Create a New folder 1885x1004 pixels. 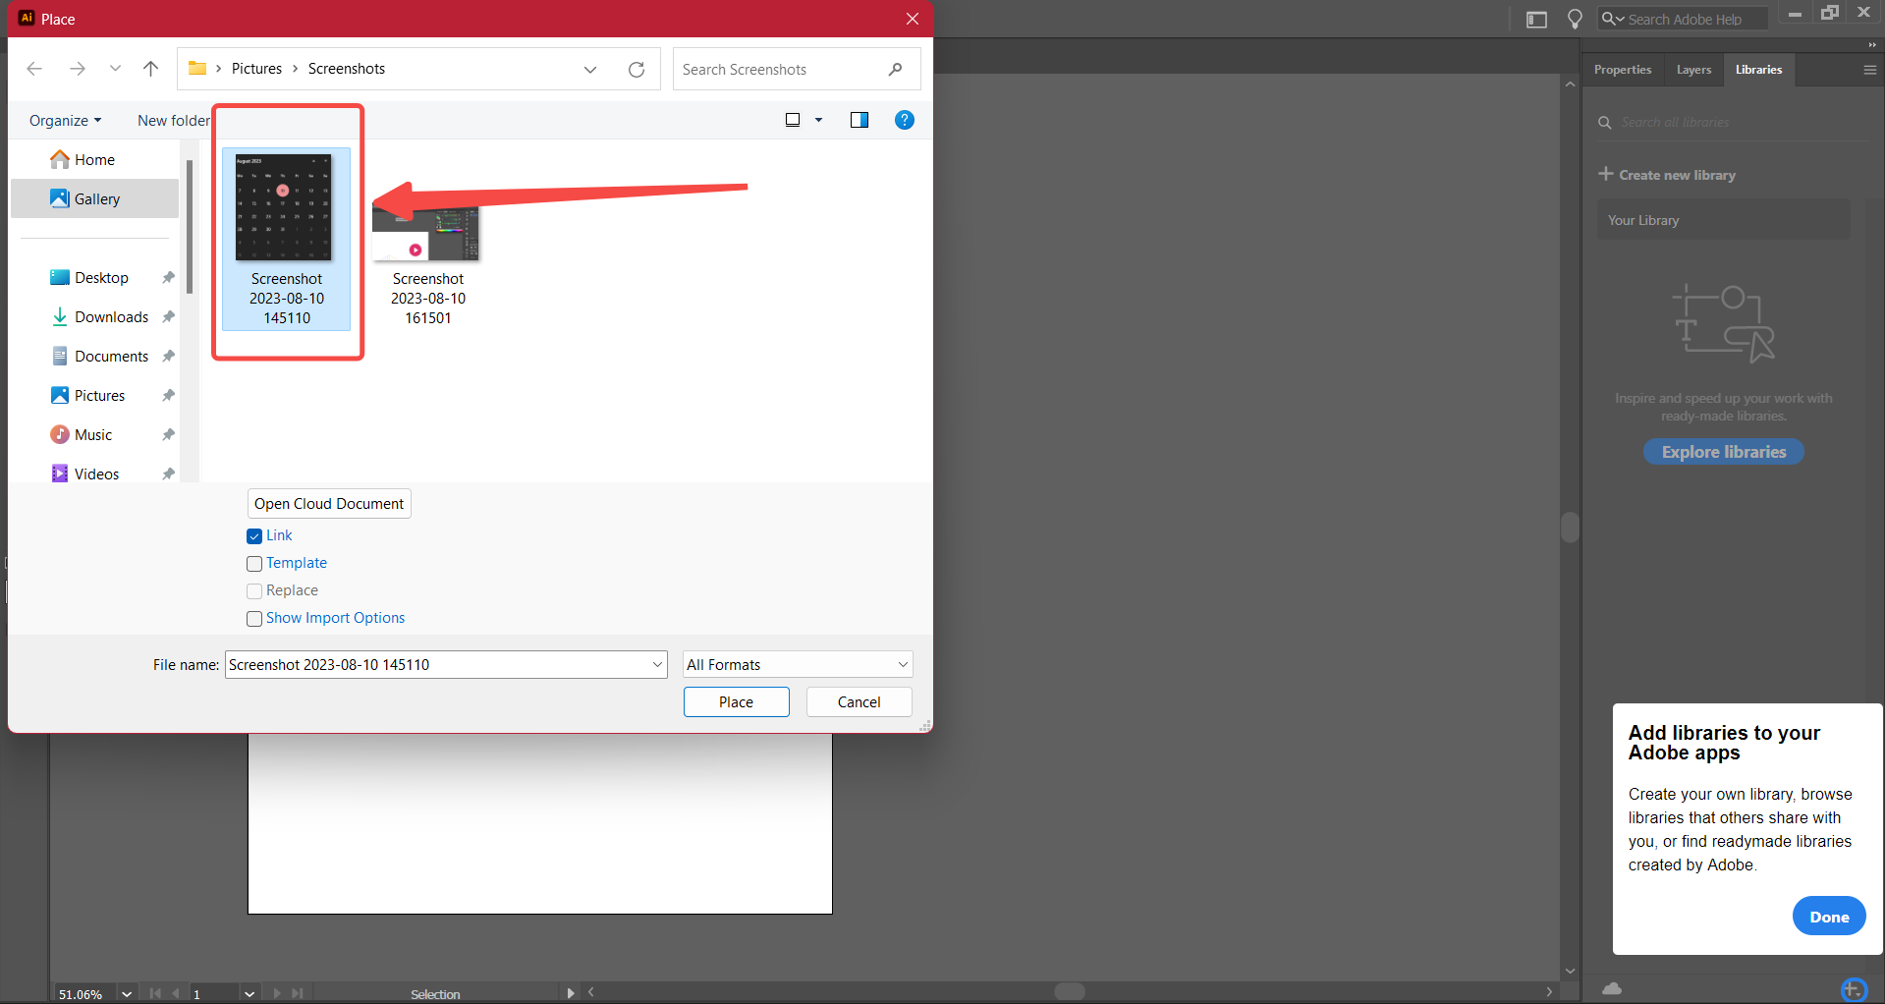coord(174,120)
